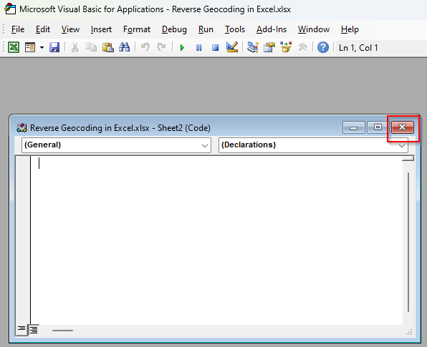Click the code margin indicator bar
The width and height of the screenshot is (427, 347).
pos(23,240)
